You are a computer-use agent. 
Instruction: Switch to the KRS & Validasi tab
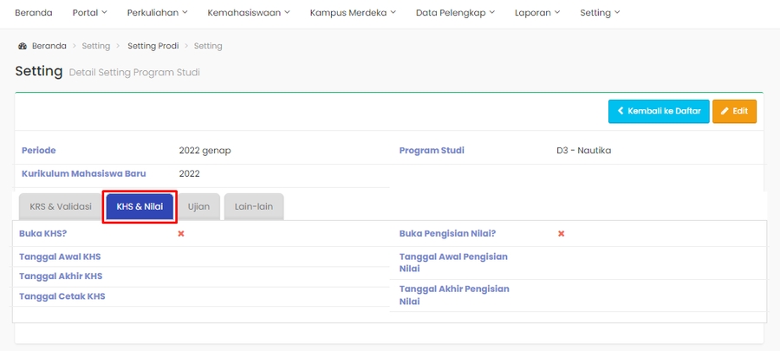tap(61, 207)
